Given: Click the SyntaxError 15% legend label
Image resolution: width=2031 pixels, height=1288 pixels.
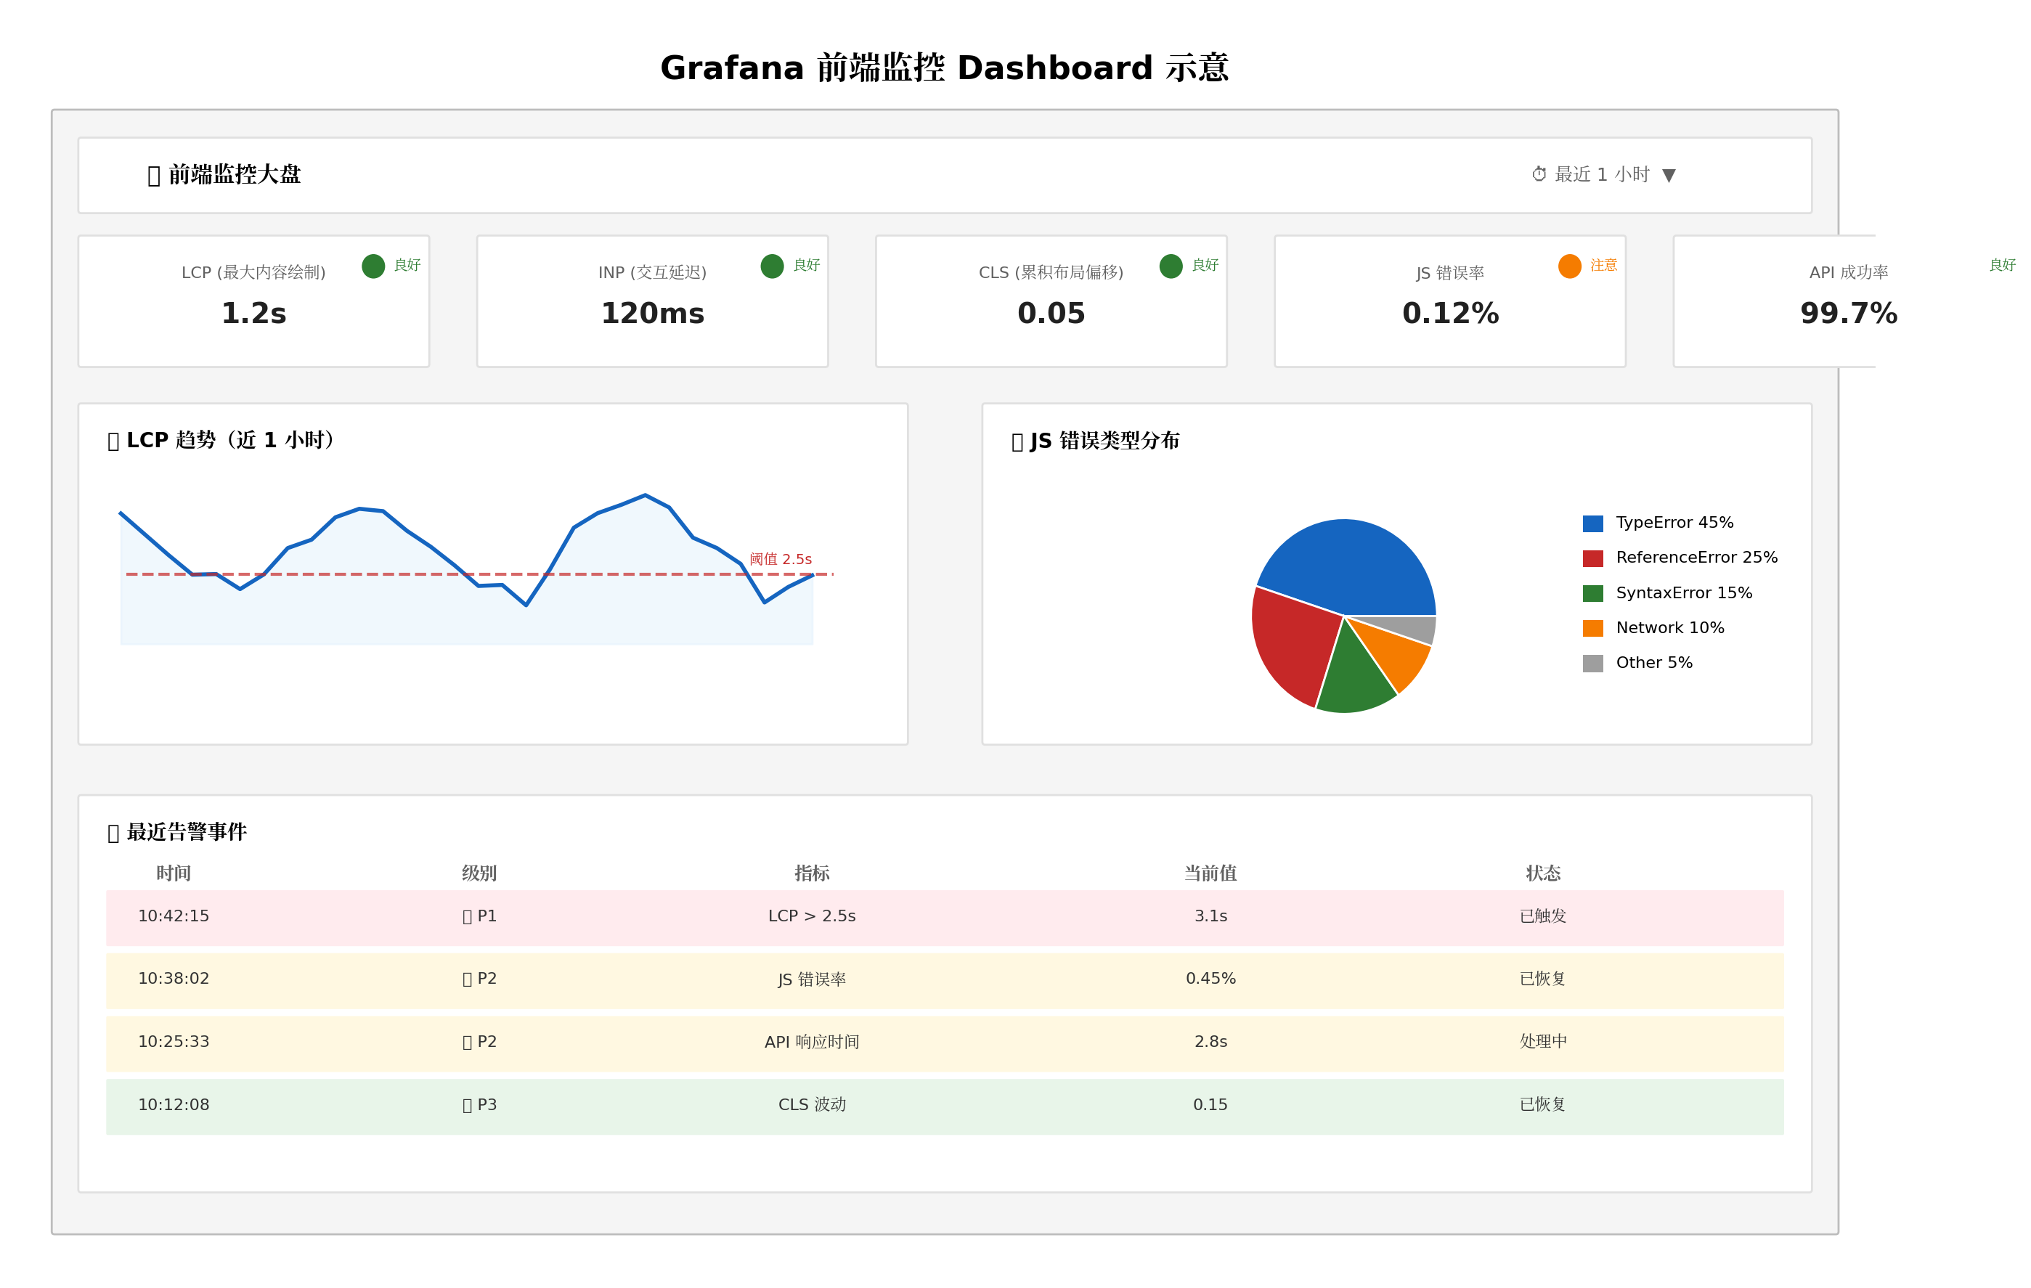Looking at the screenshot, I should (1685, 593).
